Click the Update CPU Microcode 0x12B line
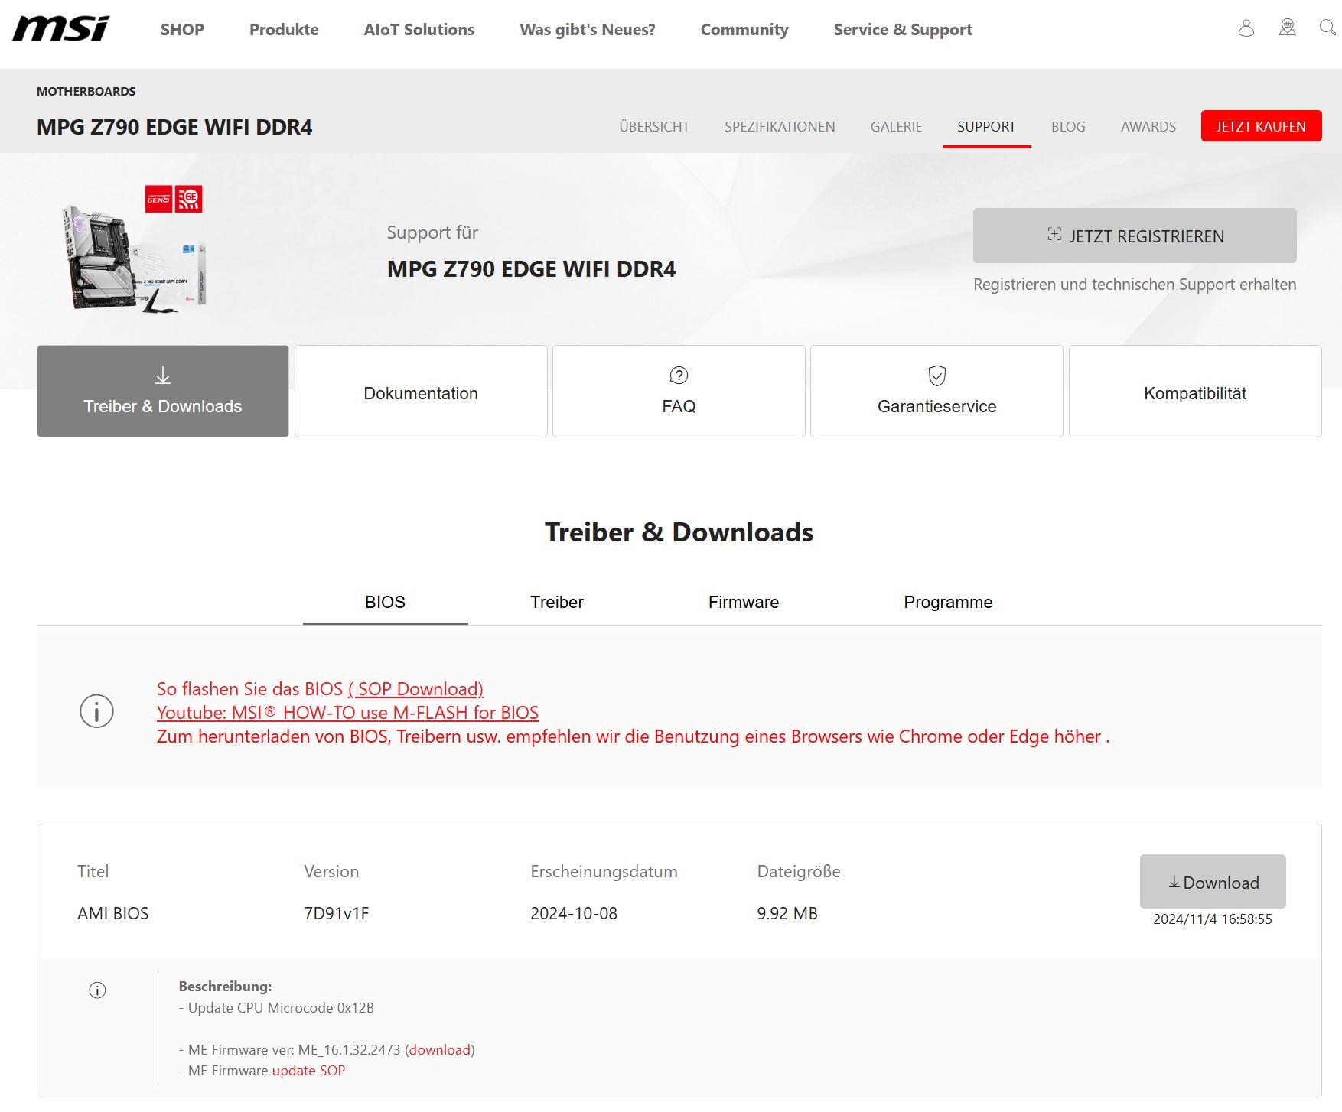 (x=276, y=1008)
